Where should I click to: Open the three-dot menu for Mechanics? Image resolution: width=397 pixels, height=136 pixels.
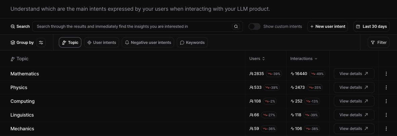pos(386,129)
